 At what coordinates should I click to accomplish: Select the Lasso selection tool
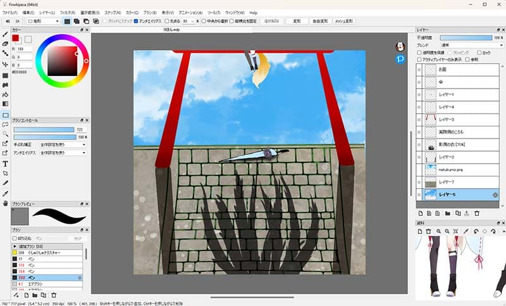[x=5, y=125]
